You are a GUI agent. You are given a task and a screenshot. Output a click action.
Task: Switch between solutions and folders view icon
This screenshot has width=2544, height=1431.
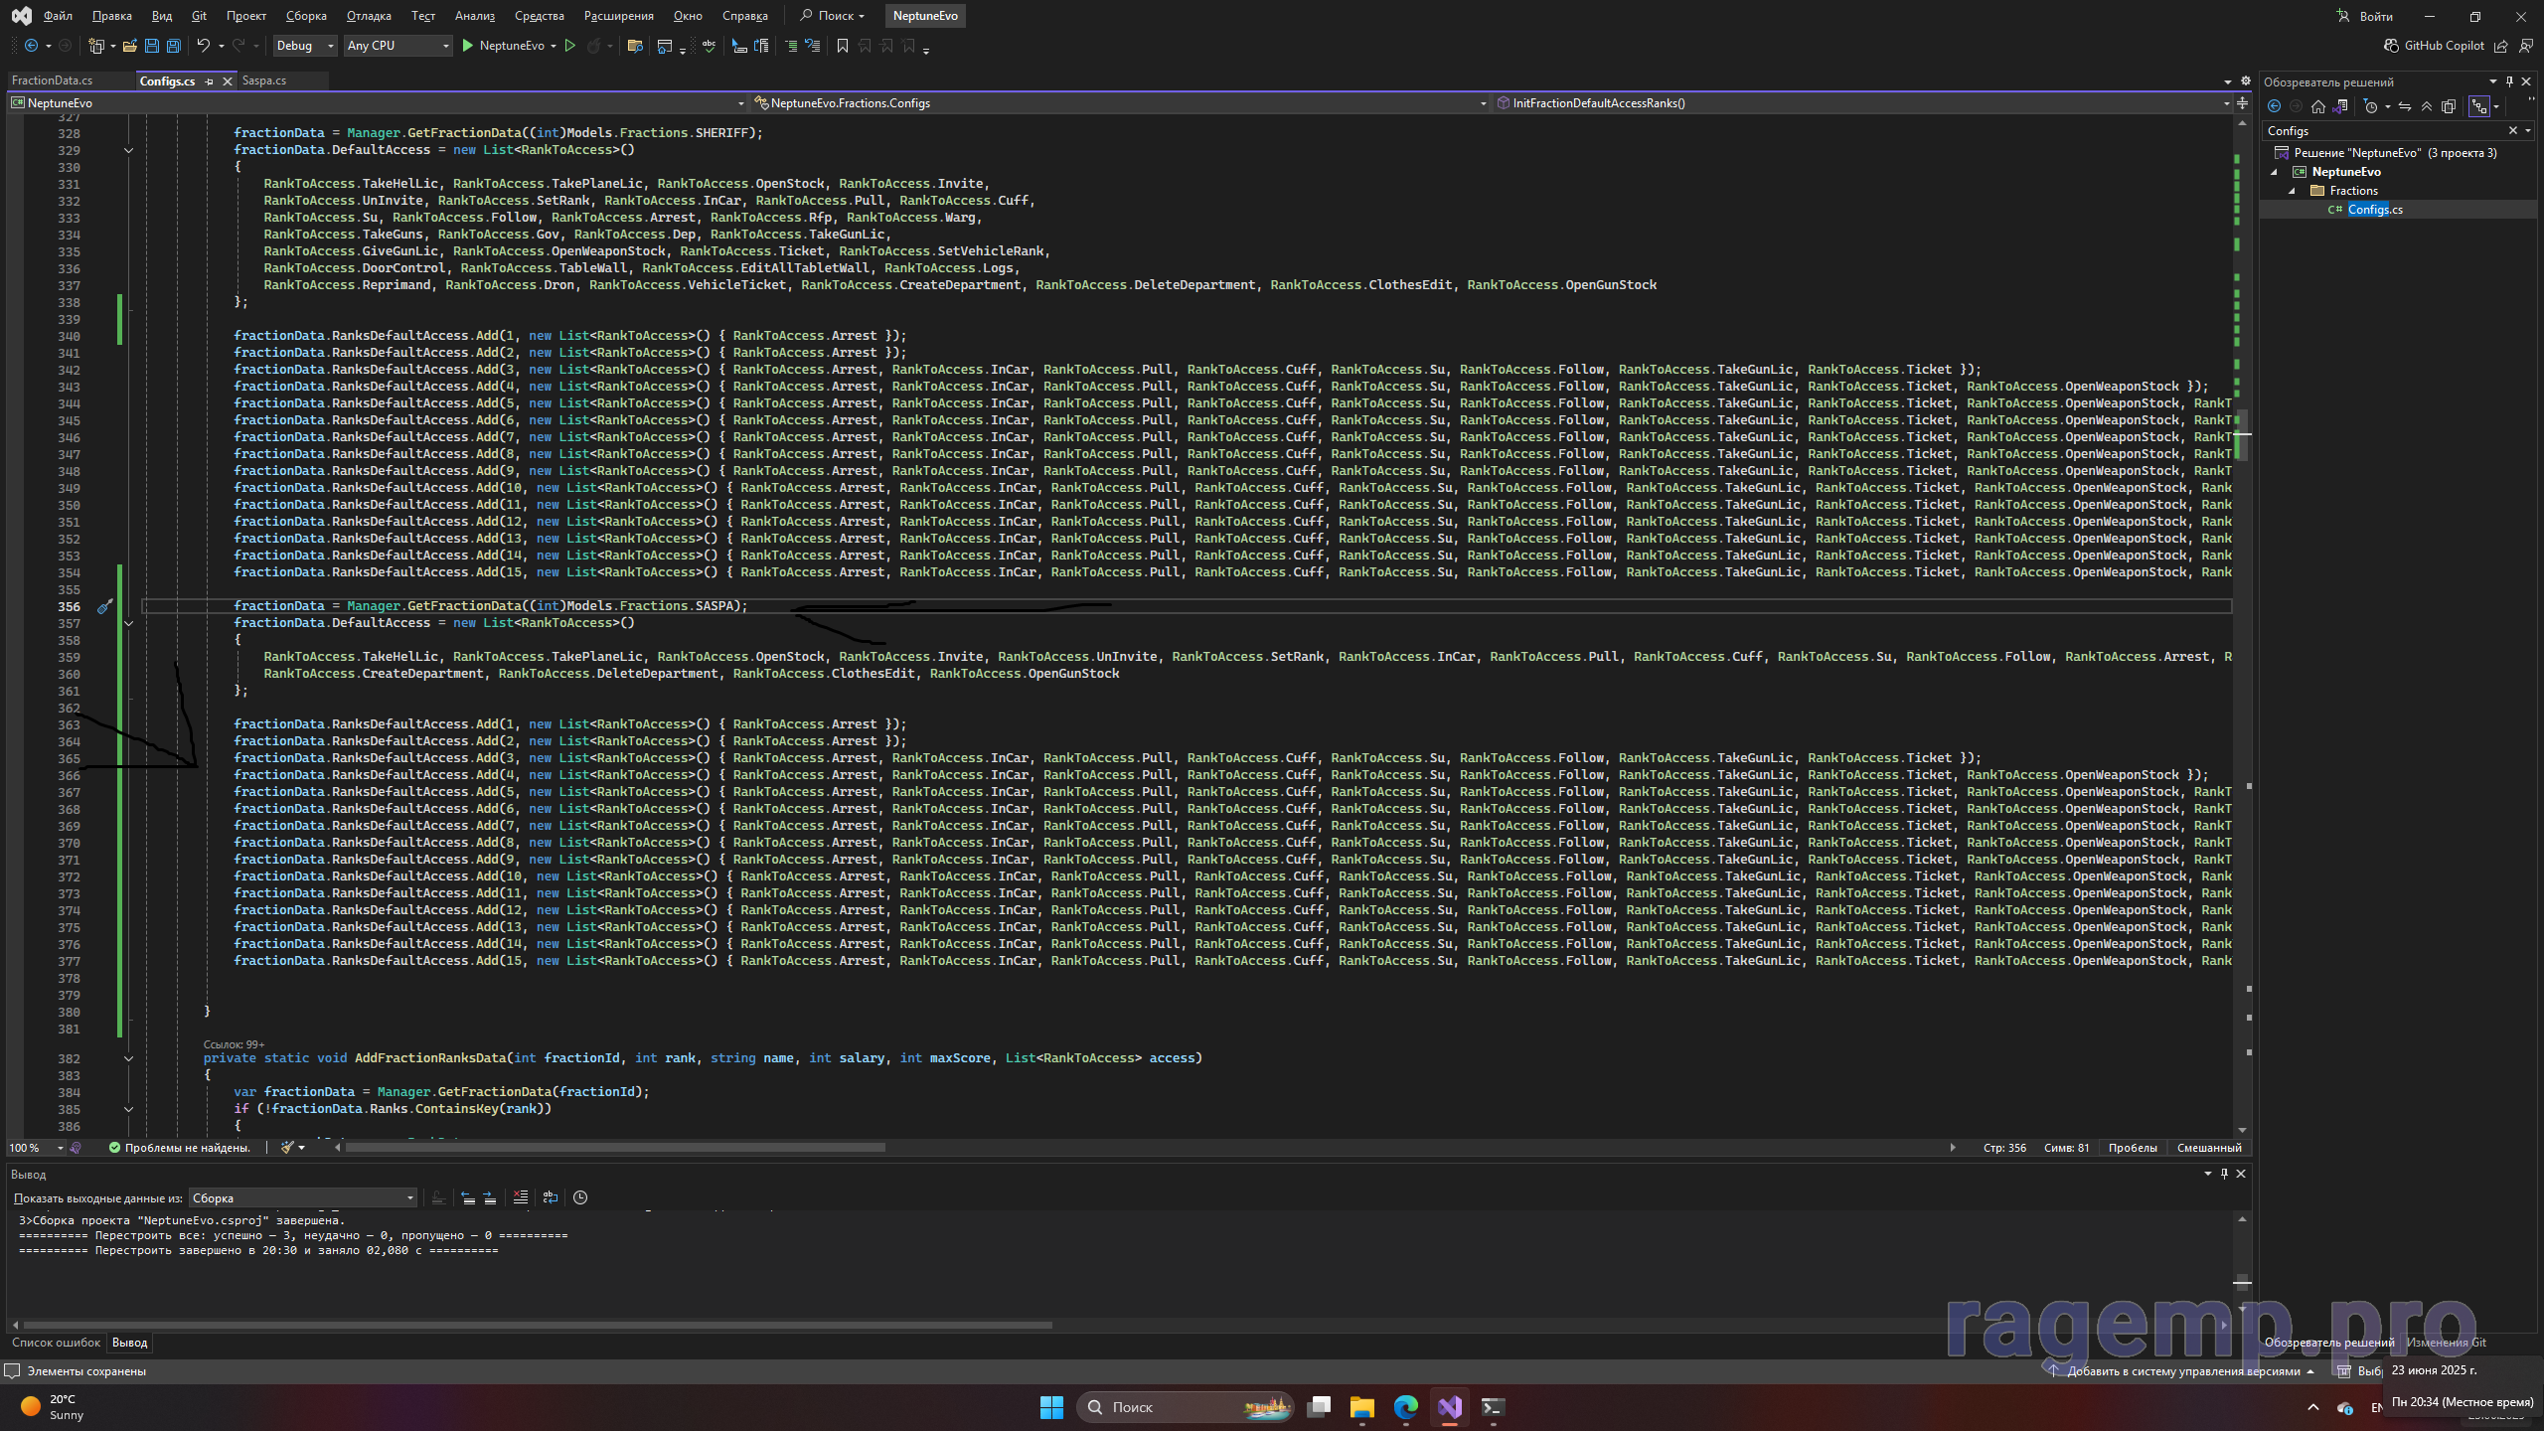point(2340,106)
